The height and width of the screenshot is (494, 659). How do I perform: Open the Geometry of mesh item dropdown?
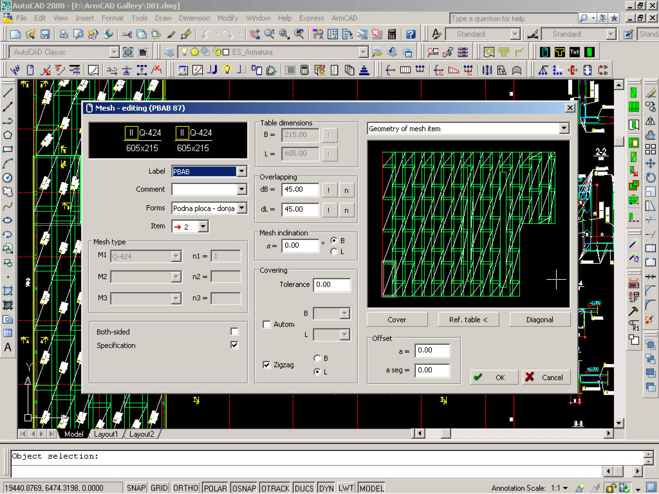pos(564,129)
